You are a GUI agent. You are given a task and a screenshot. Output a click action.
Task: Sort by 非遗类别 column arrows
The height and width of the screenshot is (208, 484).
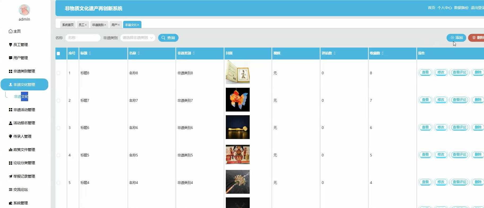[x=194, y=53]
